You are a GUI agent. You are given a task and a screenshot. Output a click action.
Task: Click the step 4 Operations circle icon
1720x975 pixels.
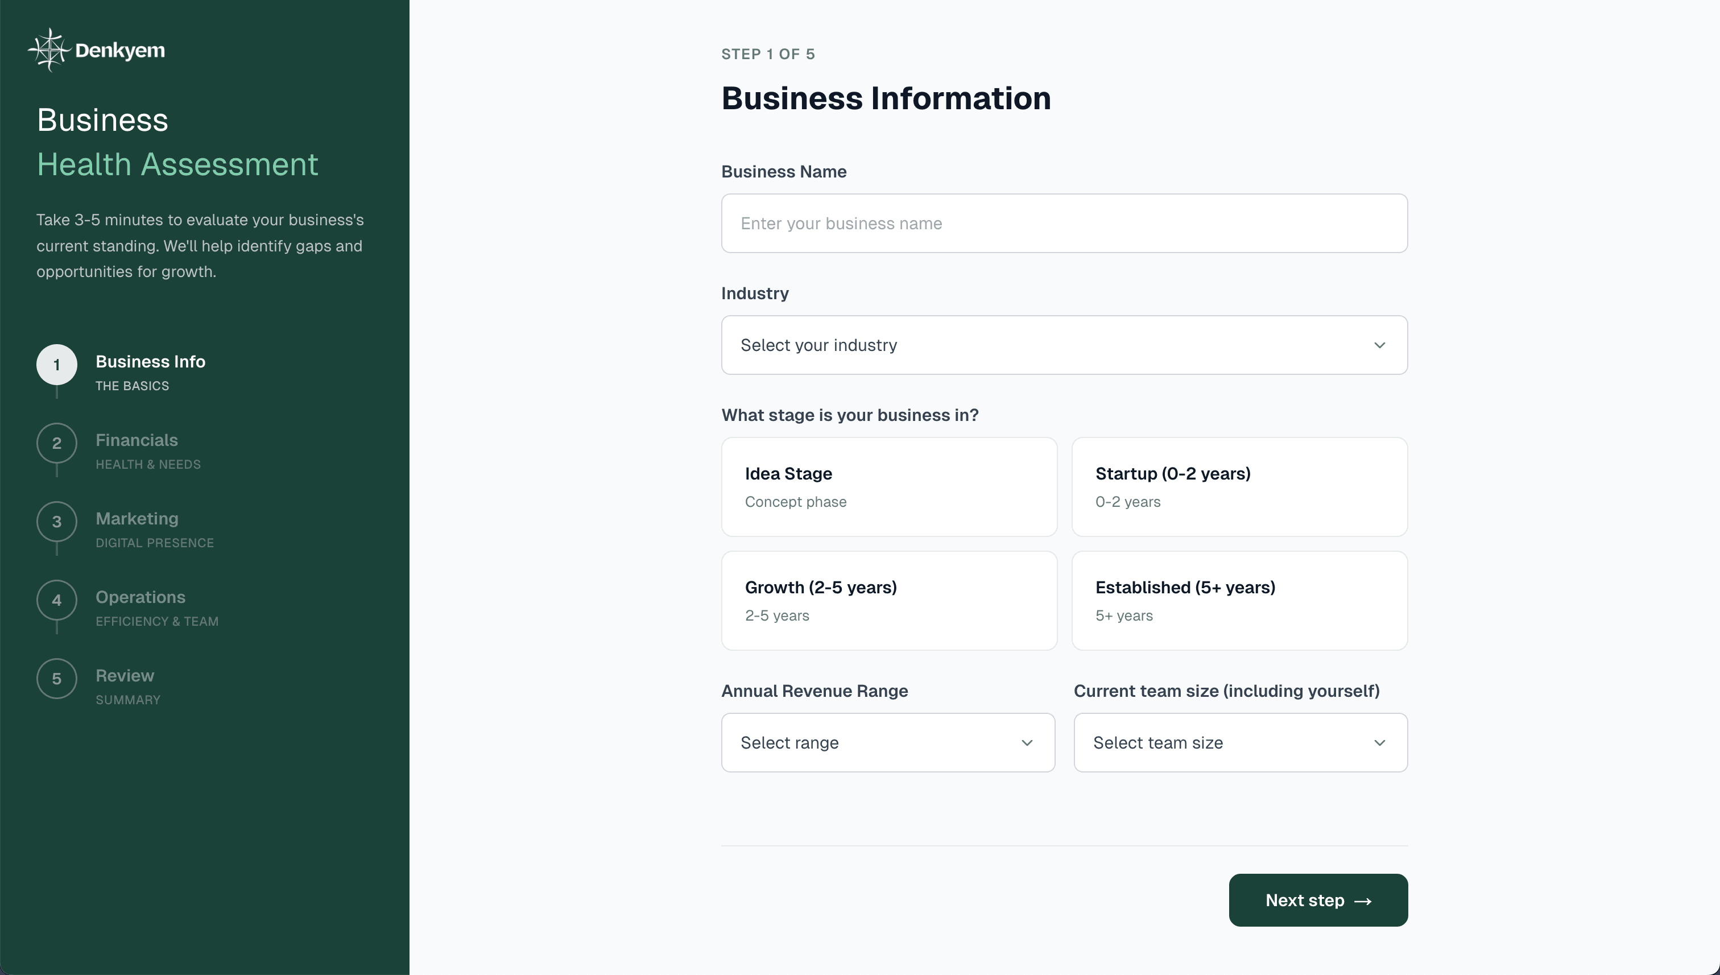click(57, 601)
